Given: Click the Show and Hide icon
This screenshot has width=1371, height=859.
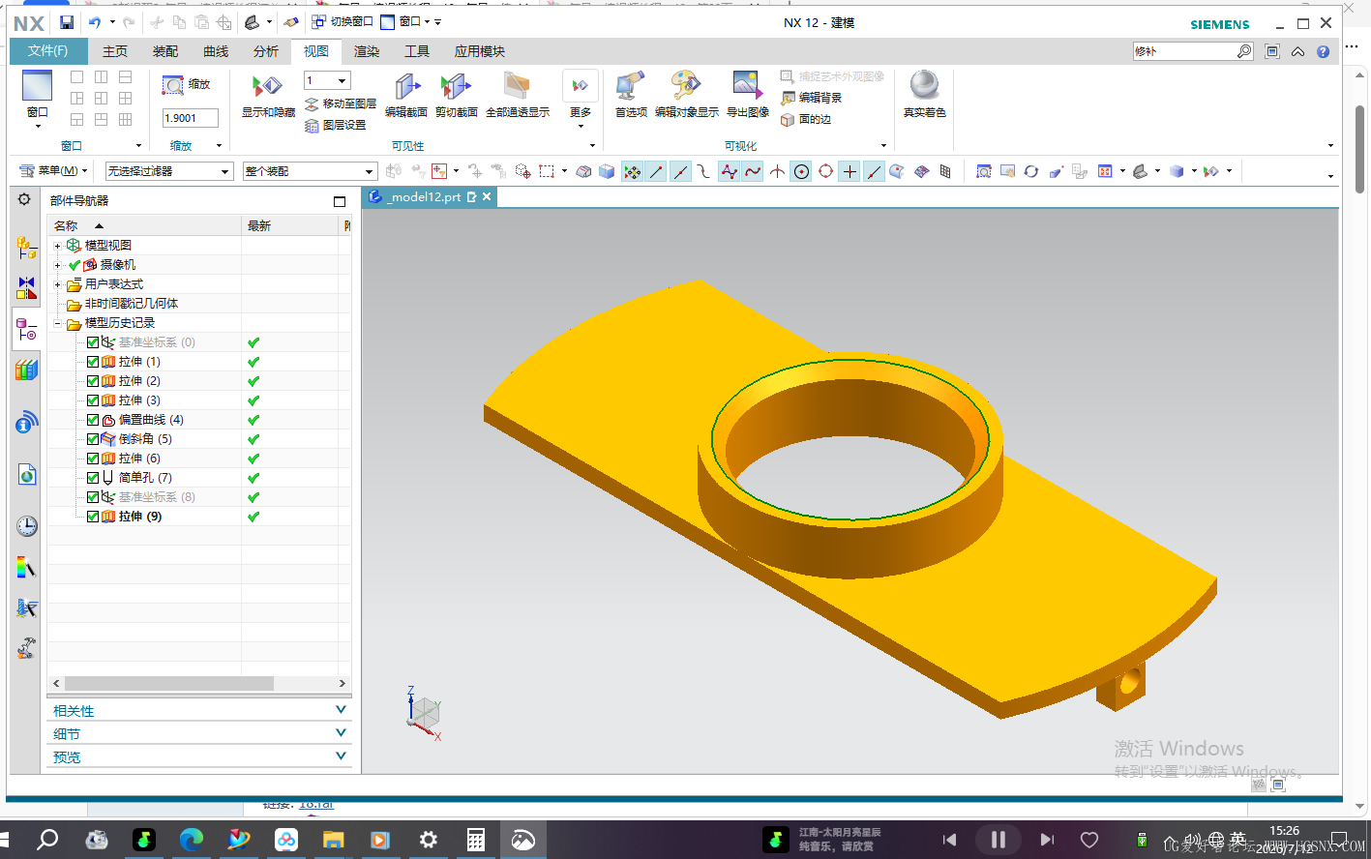Looking at the screenshot, I should [267, 86].
